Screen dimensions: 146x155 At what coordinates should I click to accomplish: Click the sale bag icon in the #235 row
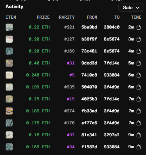139,87
